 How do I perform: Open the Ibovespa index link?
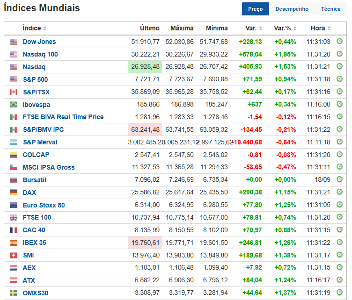click(x=37, y=105)
